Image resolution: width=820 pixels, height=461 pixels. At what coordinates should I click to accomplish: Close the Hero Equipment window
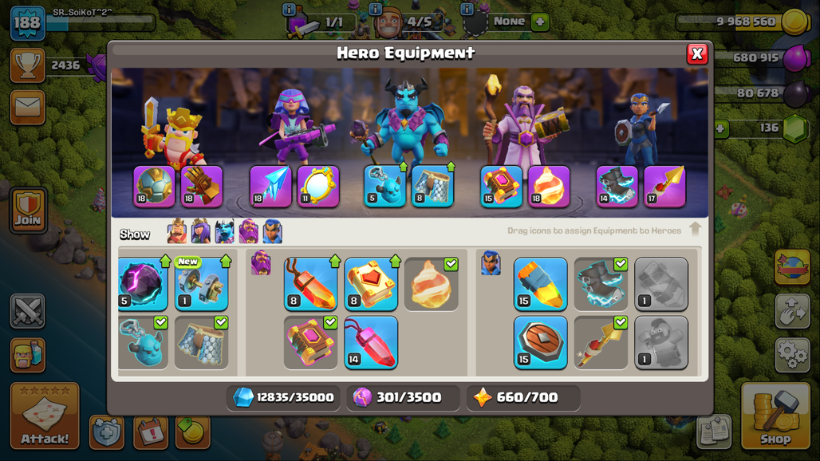[697, 53]
